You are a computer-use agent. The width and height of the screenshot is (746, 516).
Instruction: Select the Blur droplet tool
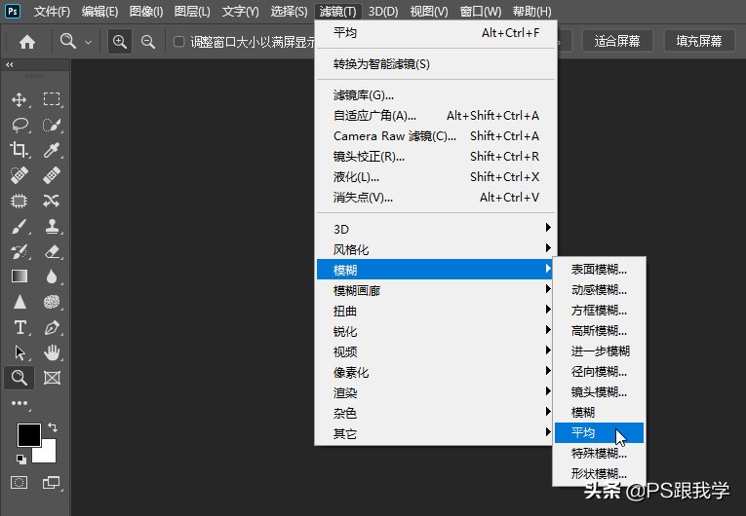coord(52,276)
